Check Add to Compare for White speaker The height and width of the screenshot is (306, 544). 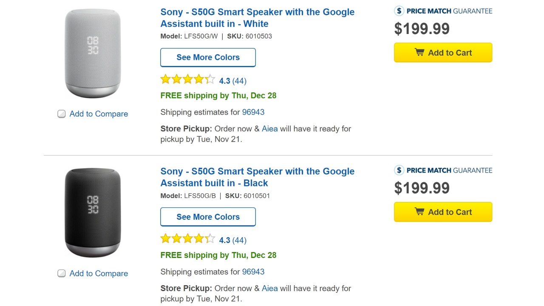click(62, 114)
